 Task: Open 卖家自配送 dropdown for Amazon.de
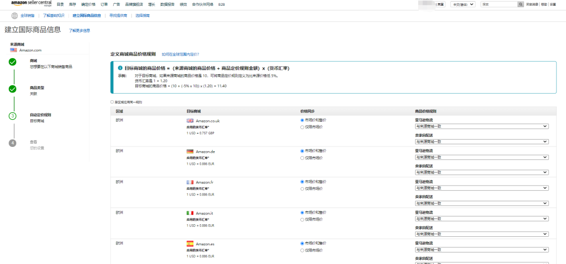(482, 173)
